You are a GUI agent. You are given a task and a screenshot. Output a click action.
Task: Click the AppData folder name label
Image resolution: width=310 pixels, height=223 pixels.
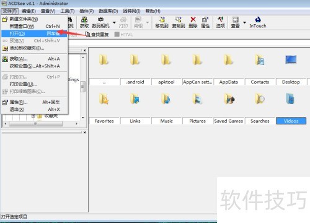(229, 82)
